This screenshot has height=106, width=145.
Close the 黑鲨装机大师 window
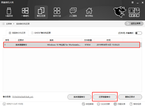pyautogui.click(x=142, y=3)
